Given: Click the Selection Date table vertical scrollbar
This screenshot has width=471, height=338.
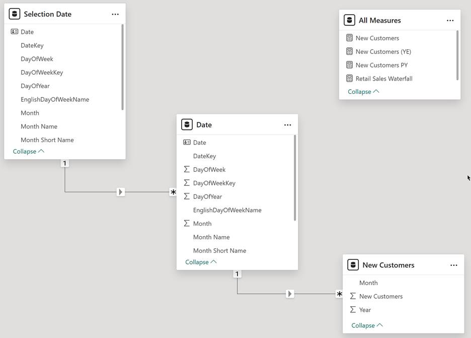Looking at the screenshot, I should [122, 67].
